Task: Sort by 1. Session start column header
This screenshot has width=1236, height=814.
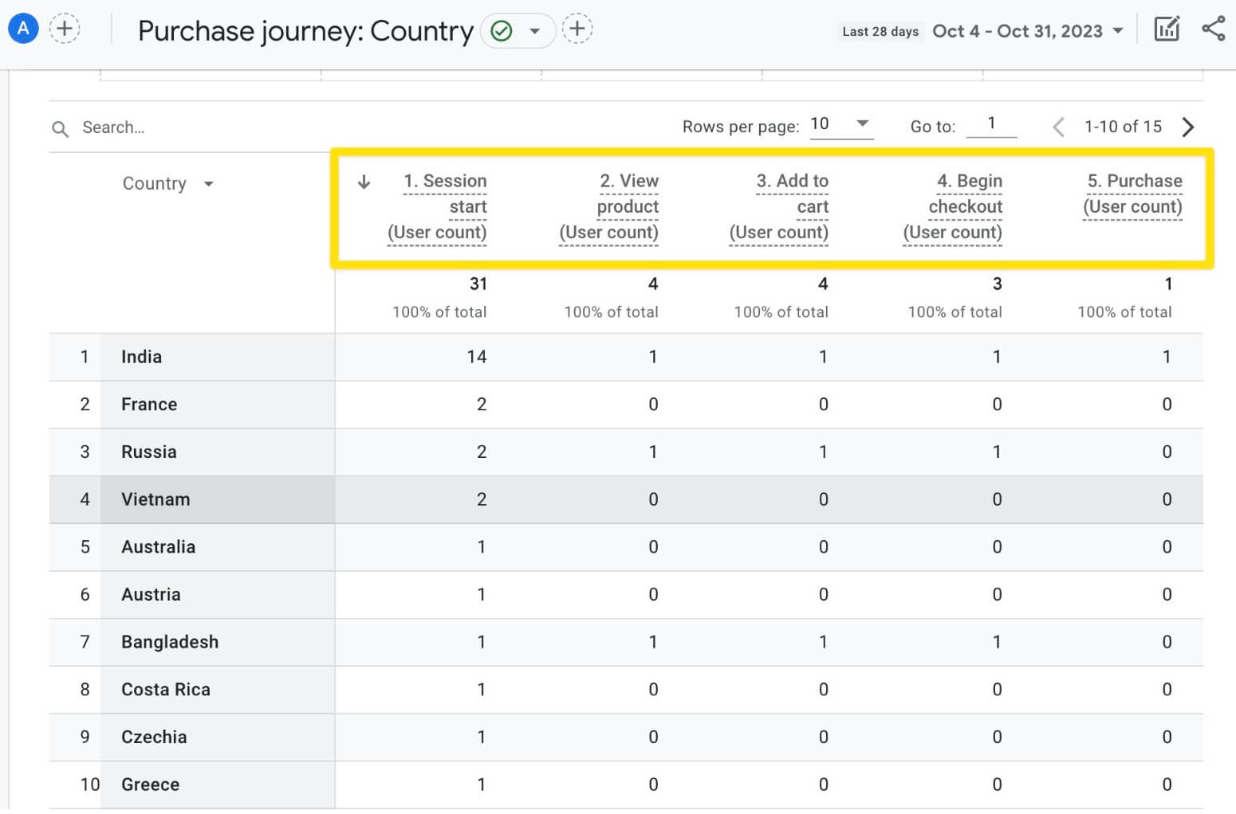Action: point(437,206)
